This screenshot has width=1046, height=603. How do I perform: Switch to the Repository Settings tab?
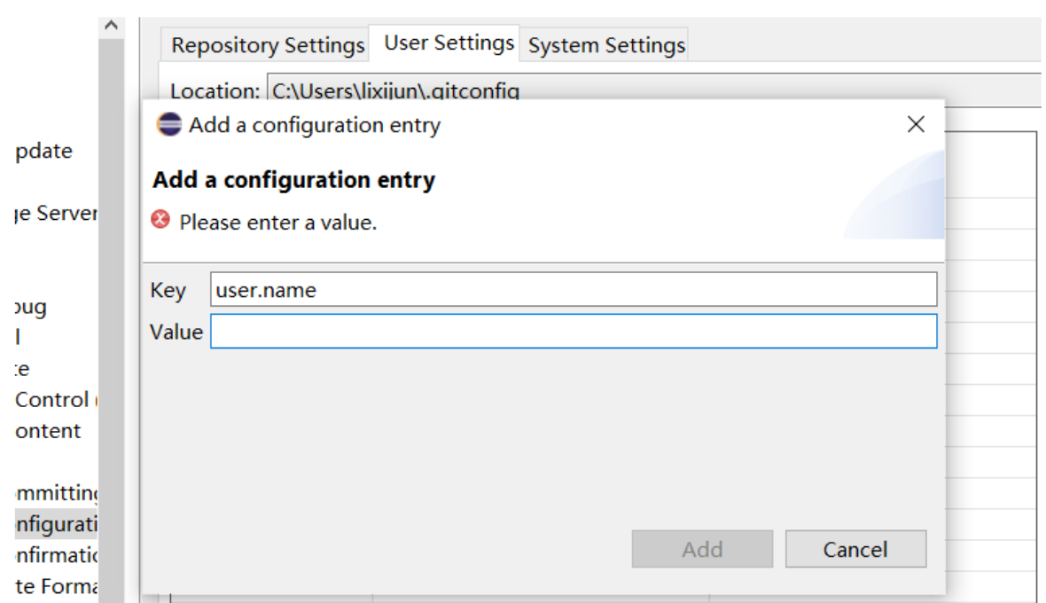pos(268,45)
